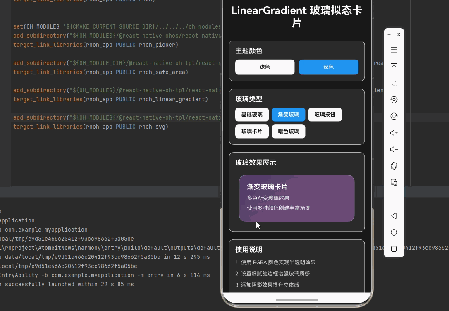Click instruction '1. 使用 RGBA 颜色实现半透明效果'

(275, 262)
